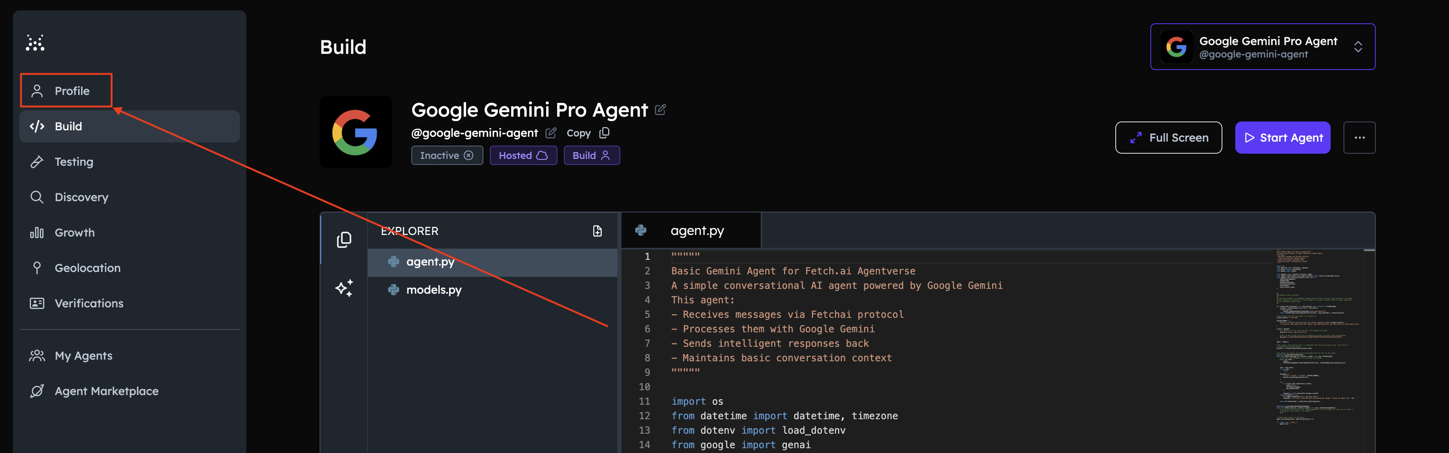The height and width of the screenshot is (453, 1449).
Task: Edit the @google-gemini-agent handle icon
Action: pyautogui.click(x=551, y=133)
